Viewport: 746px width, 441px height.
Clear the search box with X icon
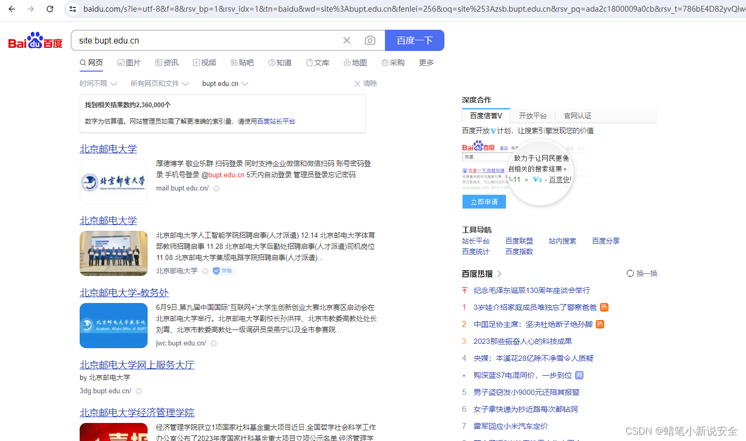(347, 40)
